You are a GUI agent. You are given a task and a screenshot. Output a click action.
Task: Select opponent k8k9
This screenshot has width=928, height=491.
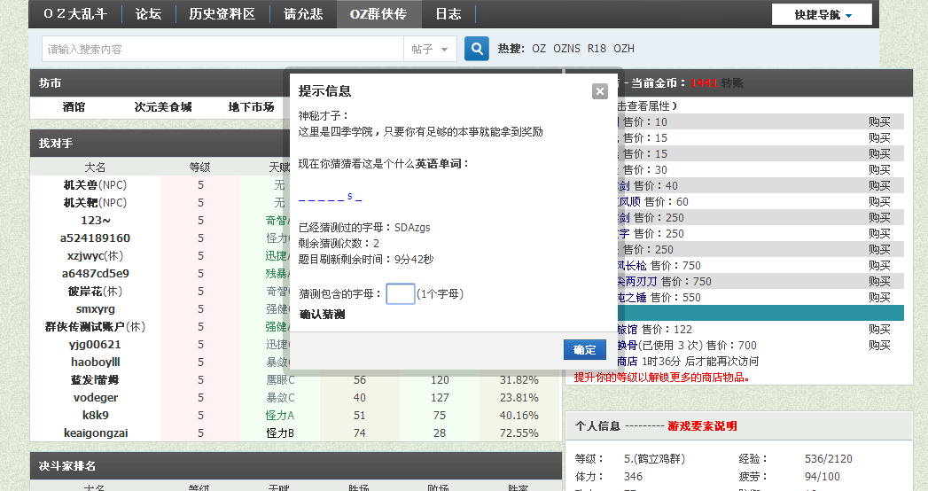96,416
